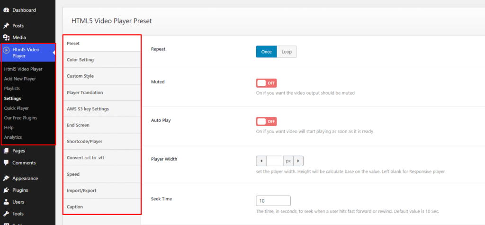Viewport: 485px width, 225px height.
Task: Click the Seek Time setting label
Action: coord(162,198)
